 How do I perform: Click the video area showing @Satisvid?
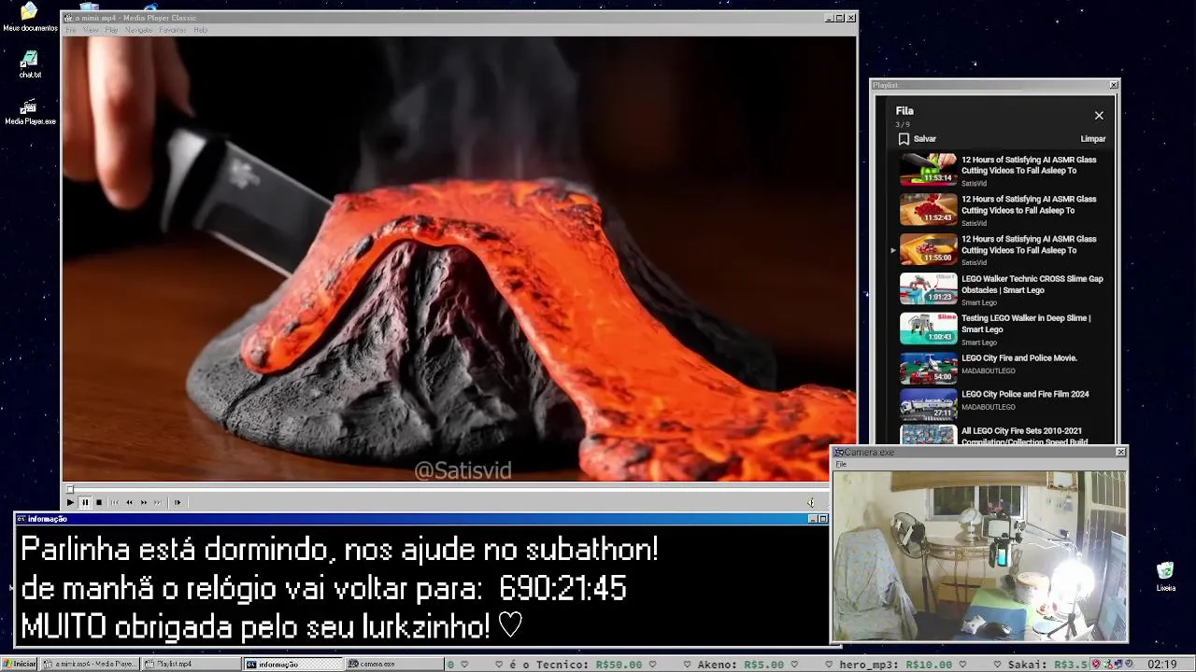pyautogui.click(x=459, y=259)
